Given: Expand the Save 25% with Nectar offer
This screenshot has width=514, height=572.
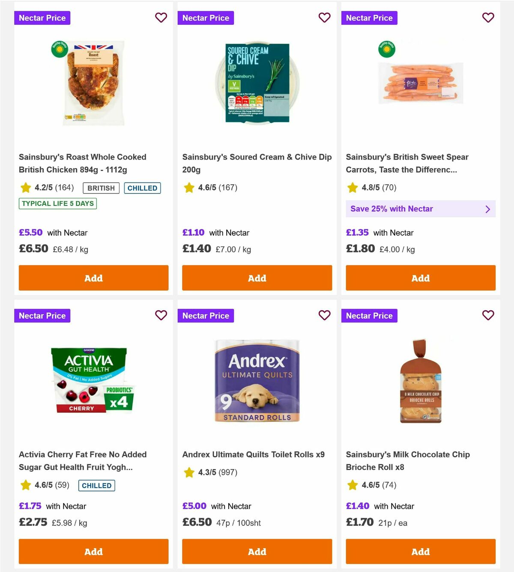Looking at the screenshot, I should point(420,209).
